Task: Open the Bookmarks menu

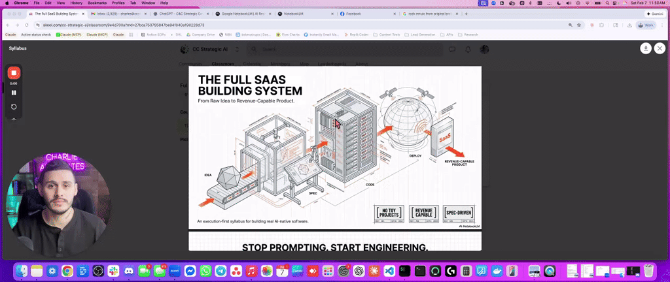Action: point(97,3)
